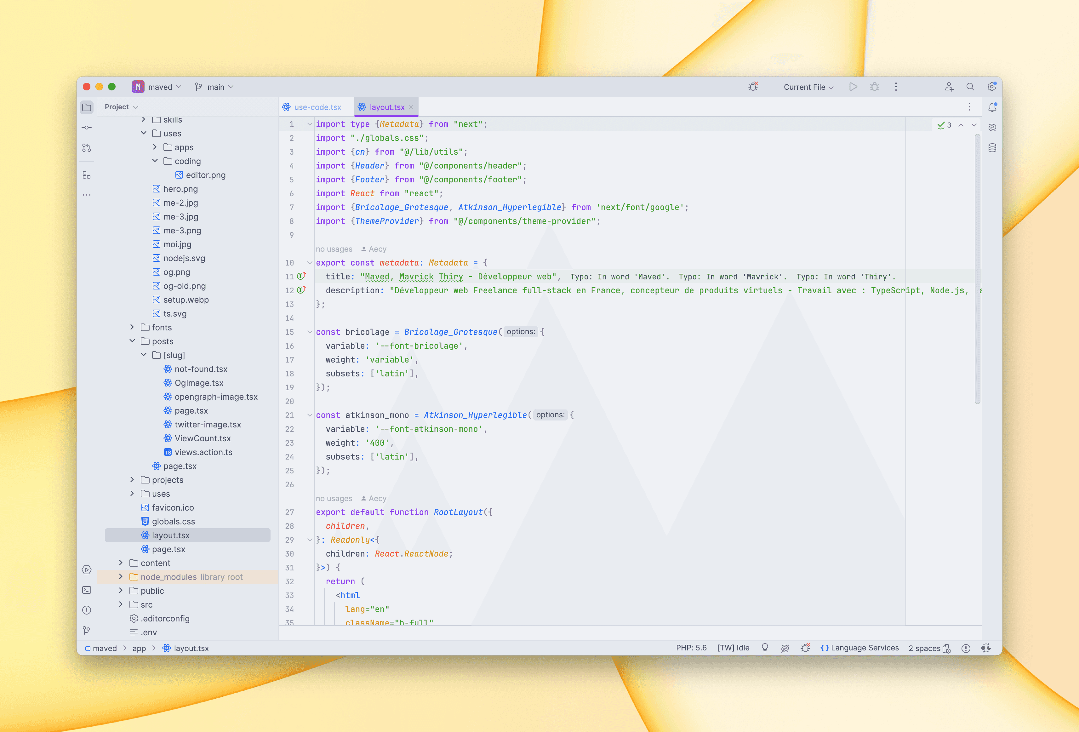This screenshot has height=732, width=1079.
Task: Open the IDE Settings gear icon
Action: pos(992,87)
